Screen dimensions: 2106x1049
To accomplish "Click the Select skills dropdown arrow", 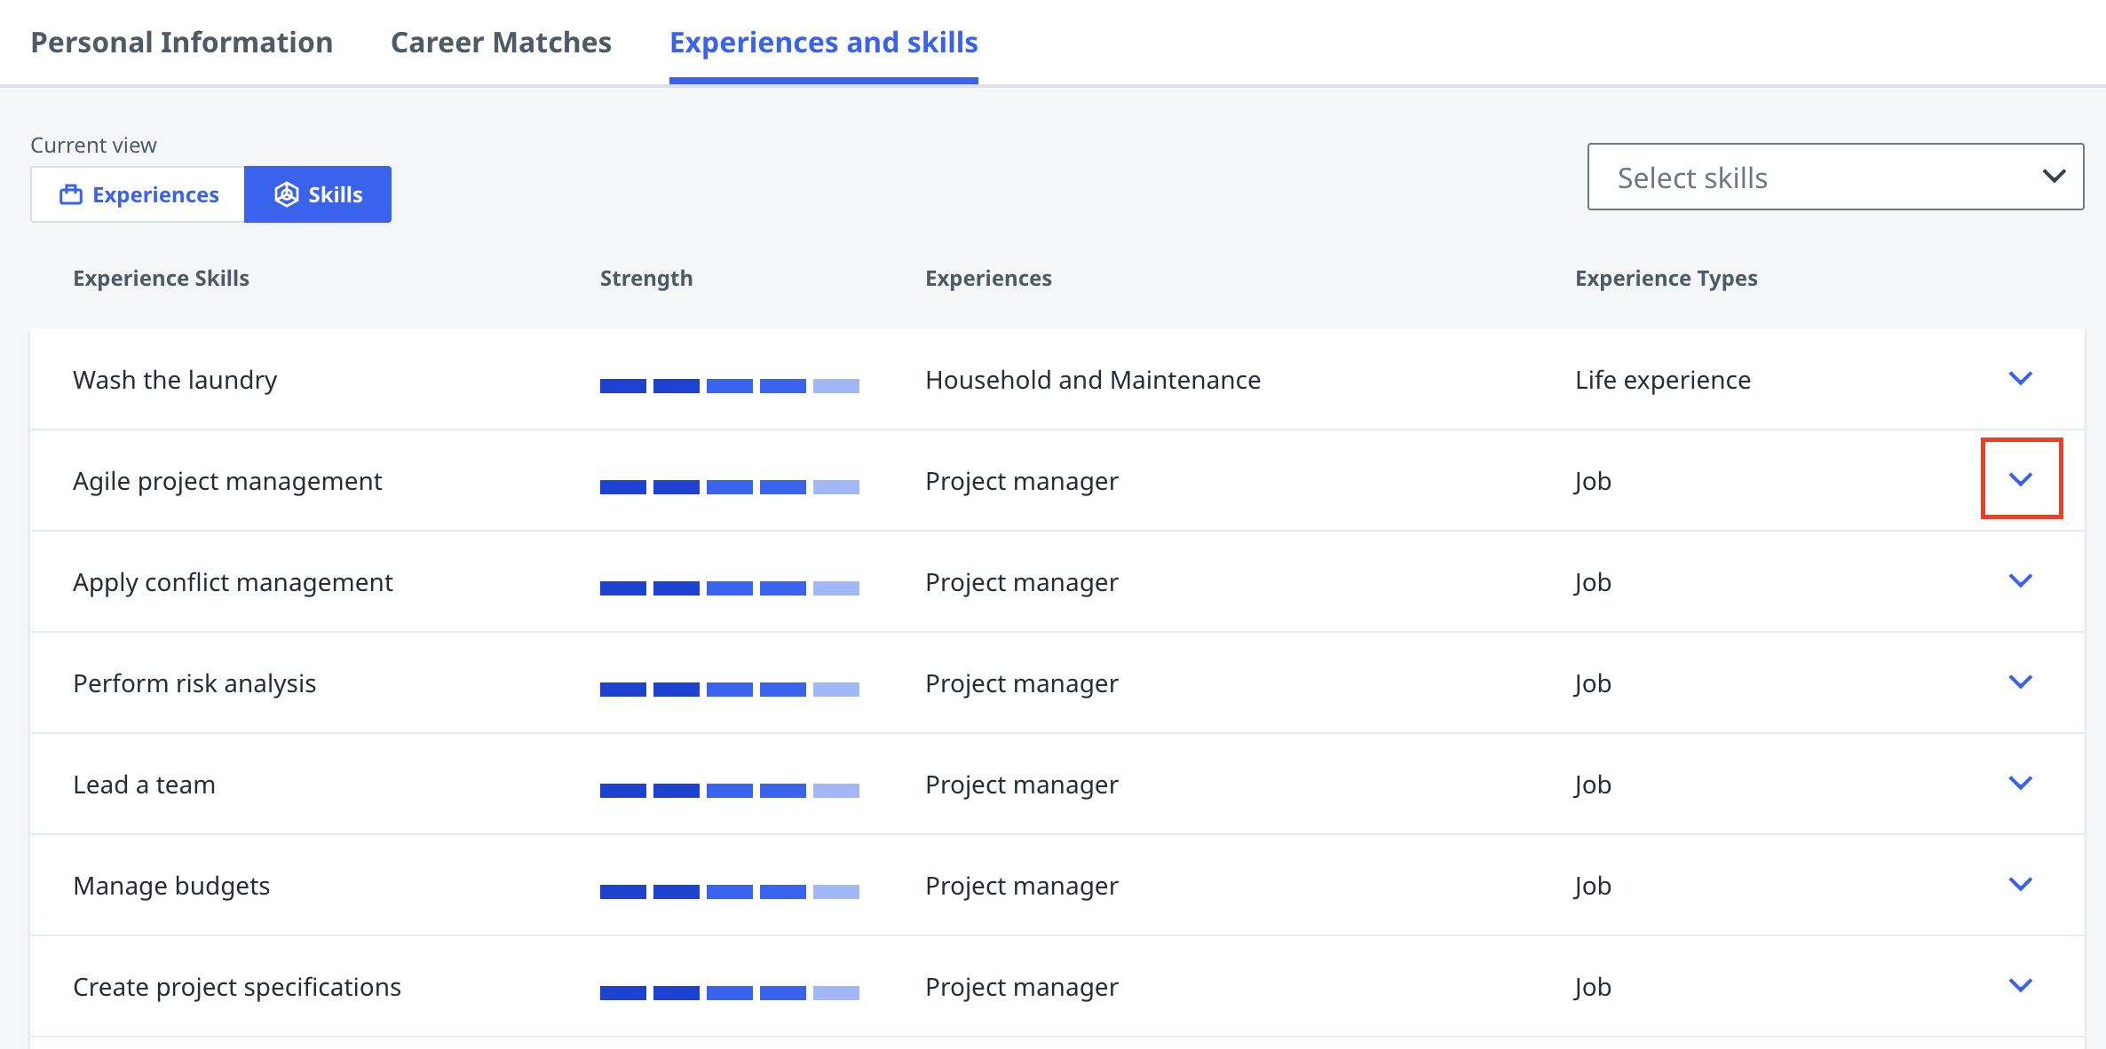I will [x=2053, y=177].
